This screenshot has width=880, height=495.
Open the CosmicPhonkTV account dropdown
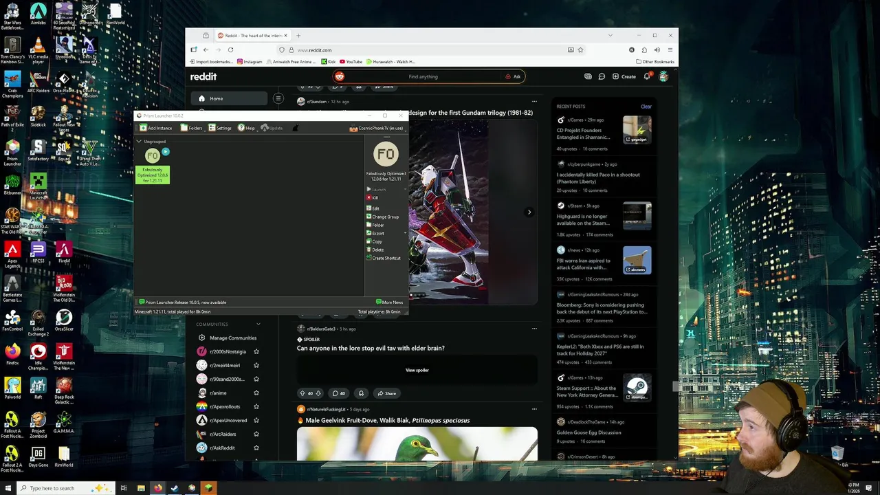click(x=377, y=128)
